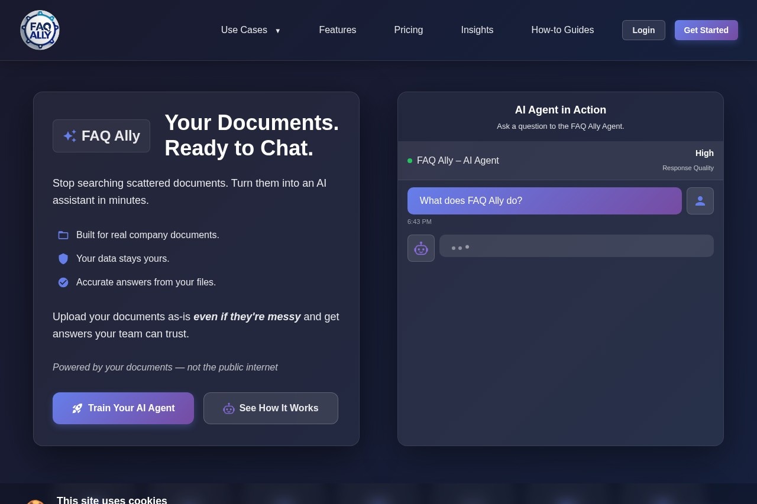Click the shield icon for data privacy

[63, 259]
